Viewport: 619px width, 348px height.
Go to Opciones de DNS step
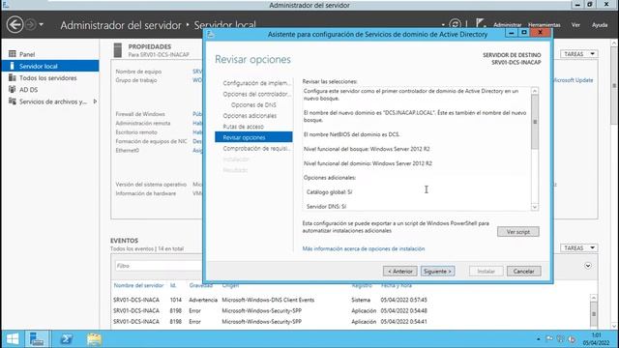253,105
